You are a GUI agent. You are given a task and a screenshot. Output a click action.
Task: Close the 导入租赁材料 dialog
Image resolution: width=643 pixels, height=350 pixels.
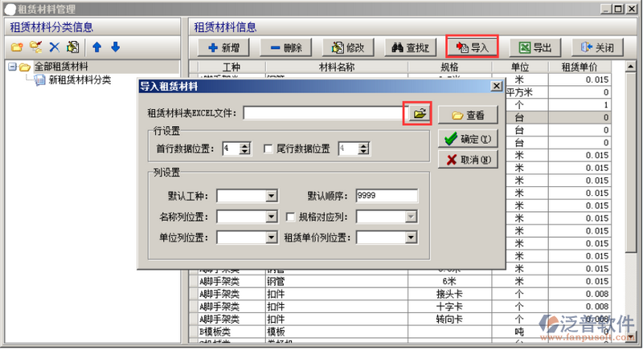(496, 86)
